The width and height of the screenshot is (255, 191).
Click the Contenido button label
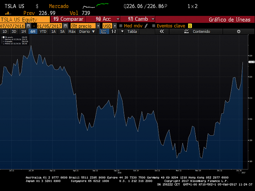point(201,31)
